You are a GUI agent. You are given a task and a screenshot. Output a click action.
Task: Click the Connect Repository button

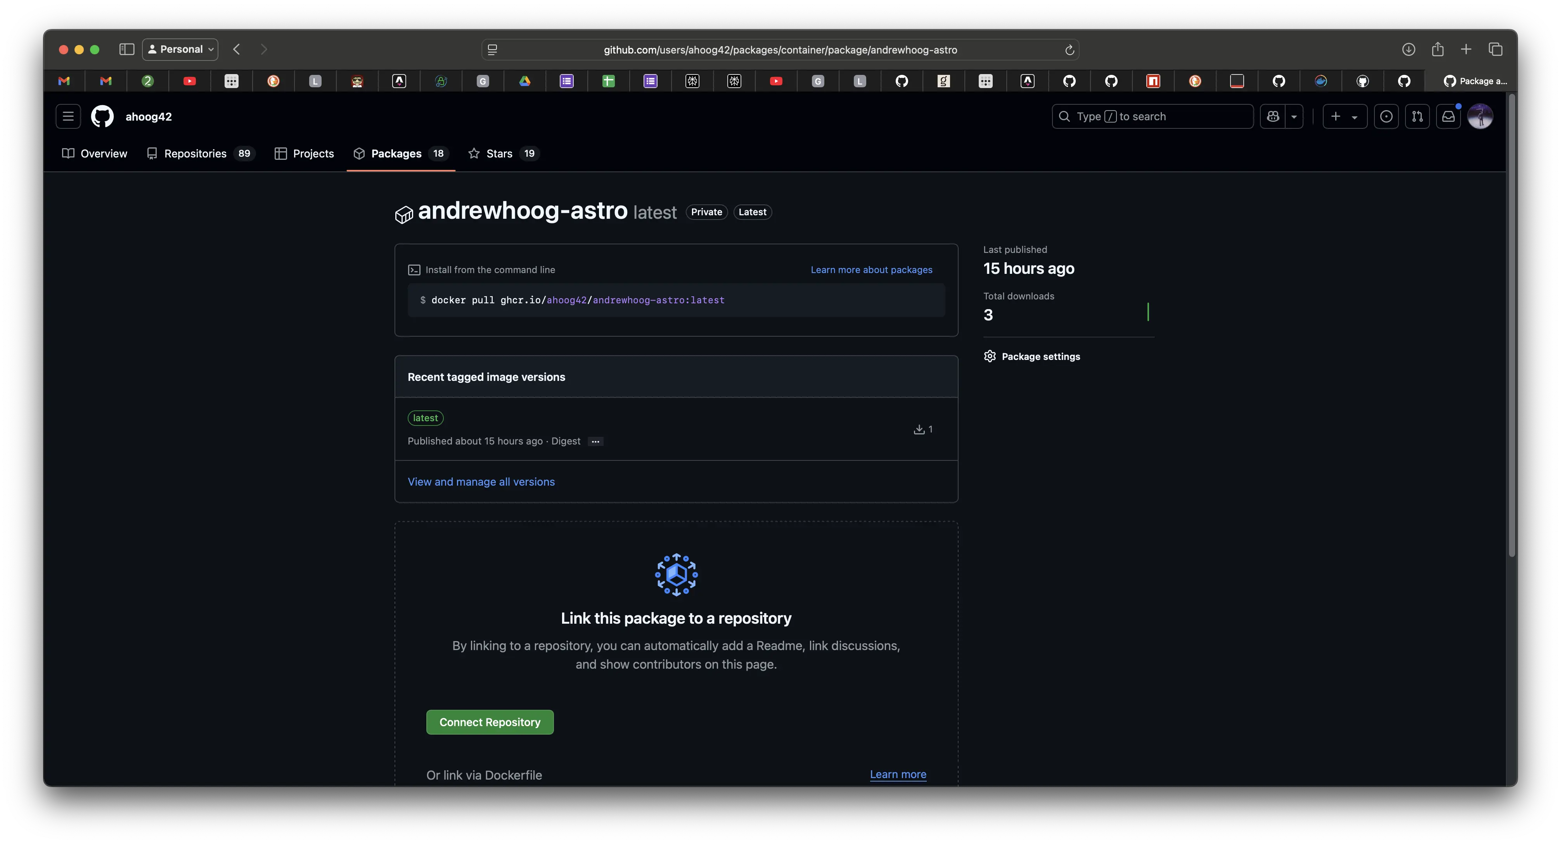[489, 721]
